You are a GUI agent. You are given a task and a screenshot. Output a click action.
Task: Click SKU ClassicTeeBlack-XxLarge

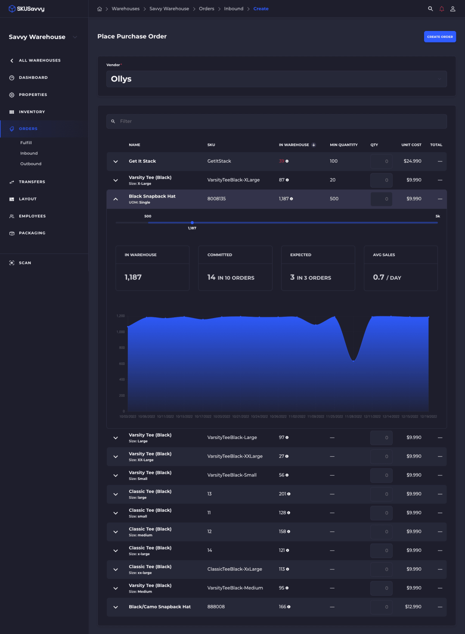point(235,569)
